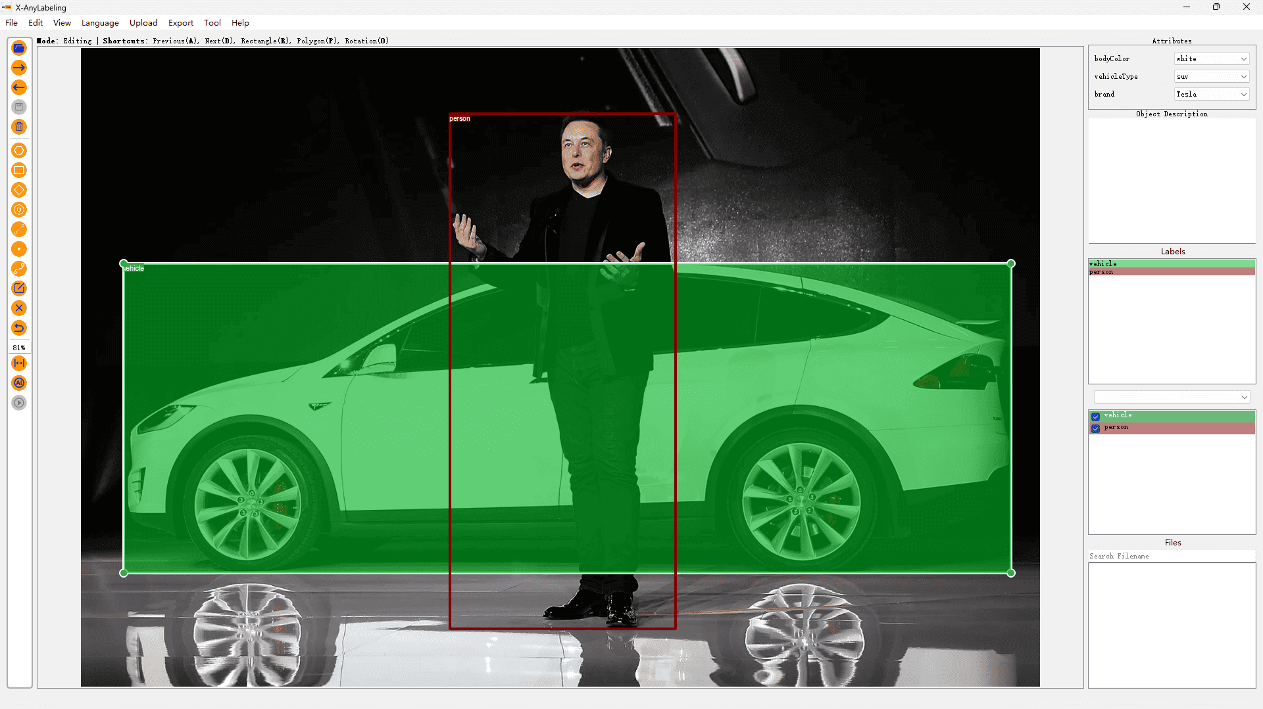Open the AI auto-labeling tool
This screenshot has height=709, width=1263.
19,383
